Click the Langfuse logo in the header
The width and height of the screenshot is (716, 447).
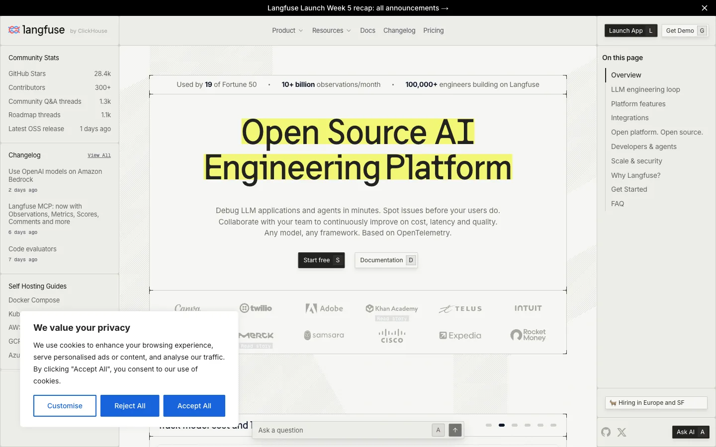click(x=37, y=30)
